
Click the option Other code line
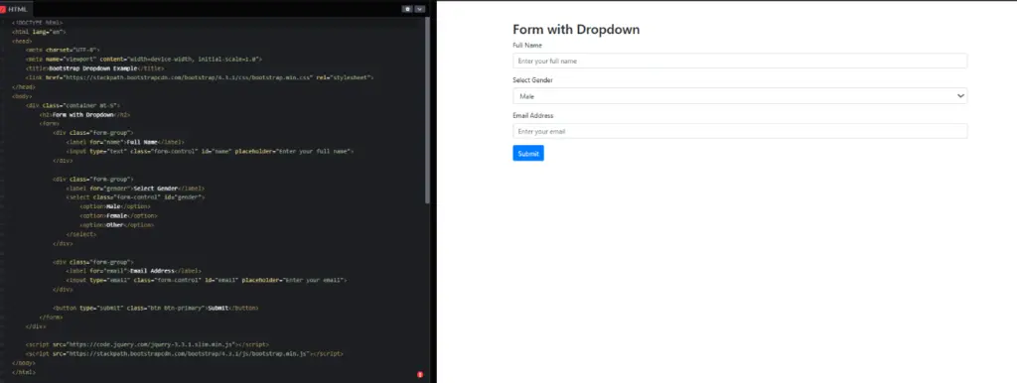click(117, 225)
